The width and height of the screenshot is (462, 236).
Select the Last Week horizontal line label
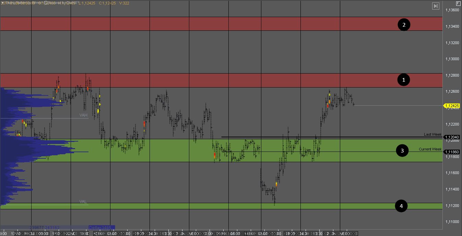(x=433, y=134)
